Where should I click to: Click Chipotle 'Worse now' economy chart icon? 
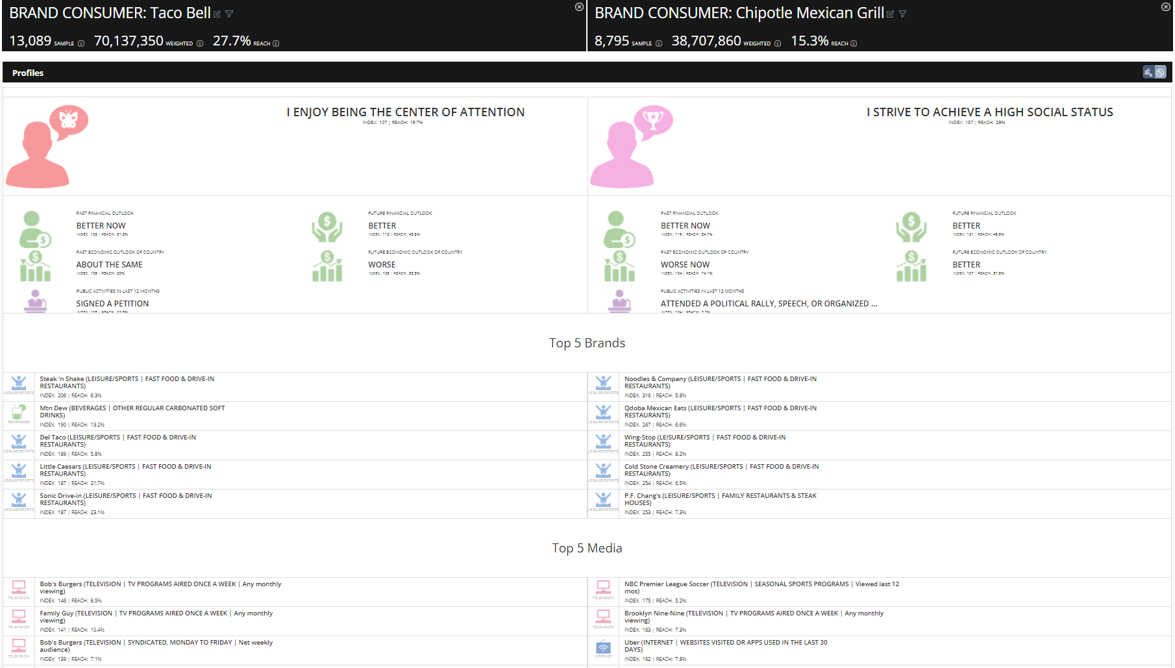[620, 266]
